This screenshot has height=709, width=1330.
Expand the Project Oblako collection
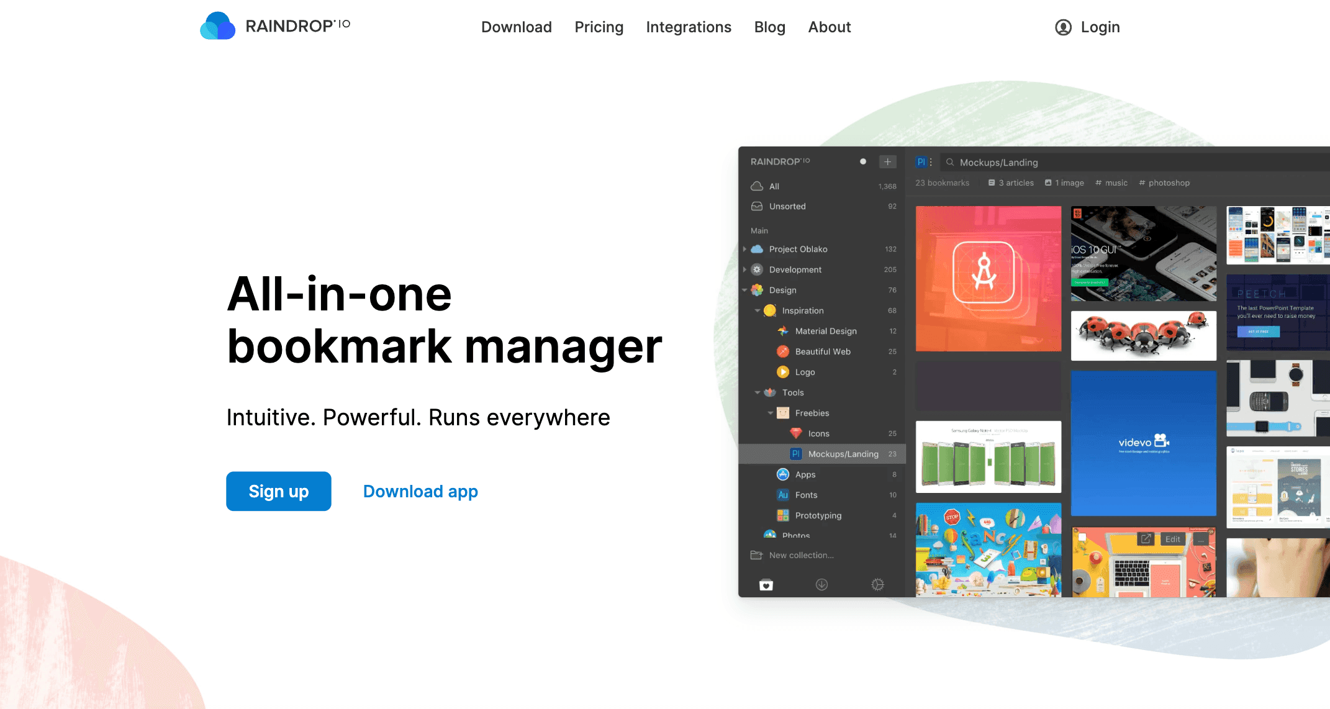coord(744,249)
